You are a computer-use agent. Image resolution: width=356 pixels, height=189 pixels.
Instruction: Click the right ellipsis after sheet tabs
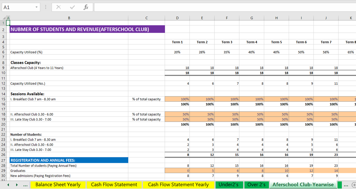pyautogui.click(x=346, y=185)
